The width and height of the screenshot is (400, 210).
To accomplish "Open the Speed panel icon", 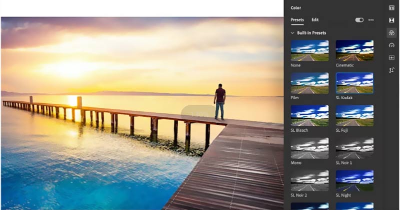I will [x=391, y=45].
